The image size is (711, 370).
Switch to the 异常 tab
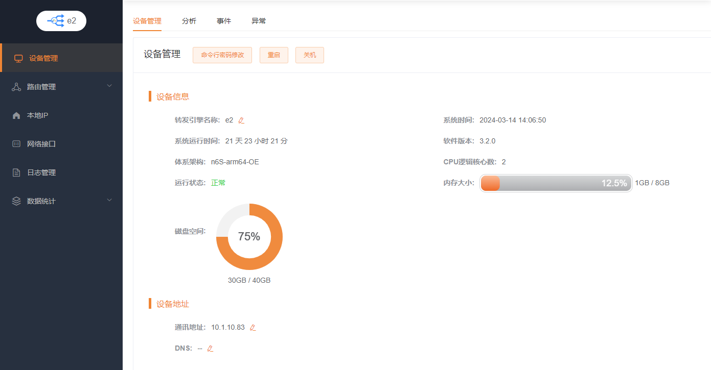(x=258, y=21)
